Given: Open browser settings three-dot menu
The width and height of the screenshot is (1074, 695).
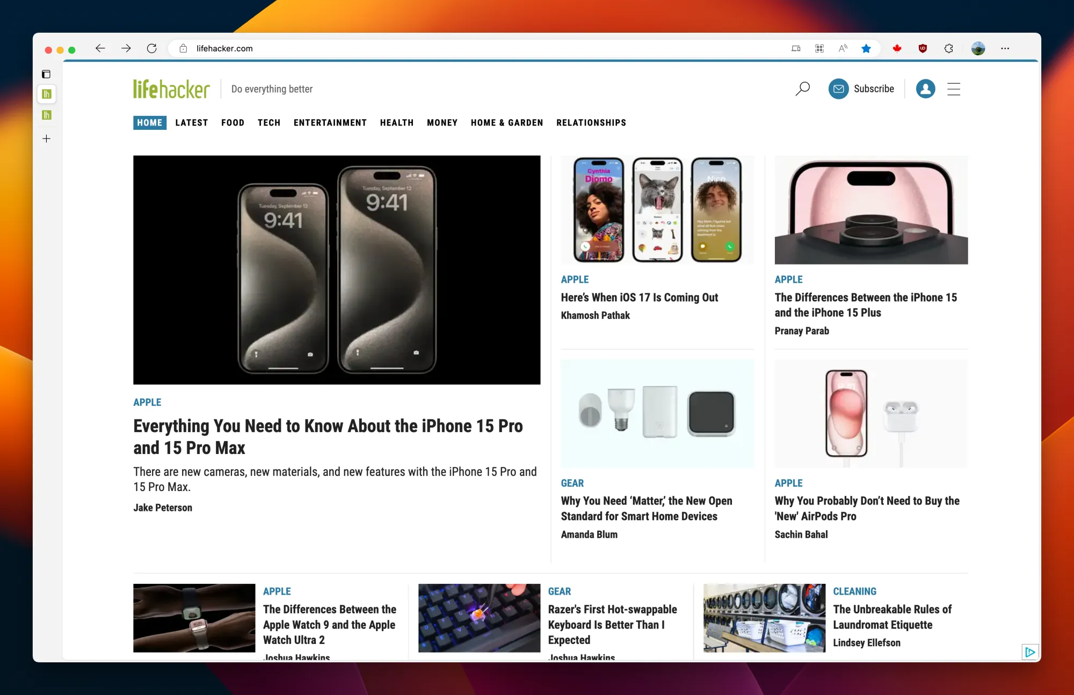Looking at the screenshot, I should pos(1005,49).
